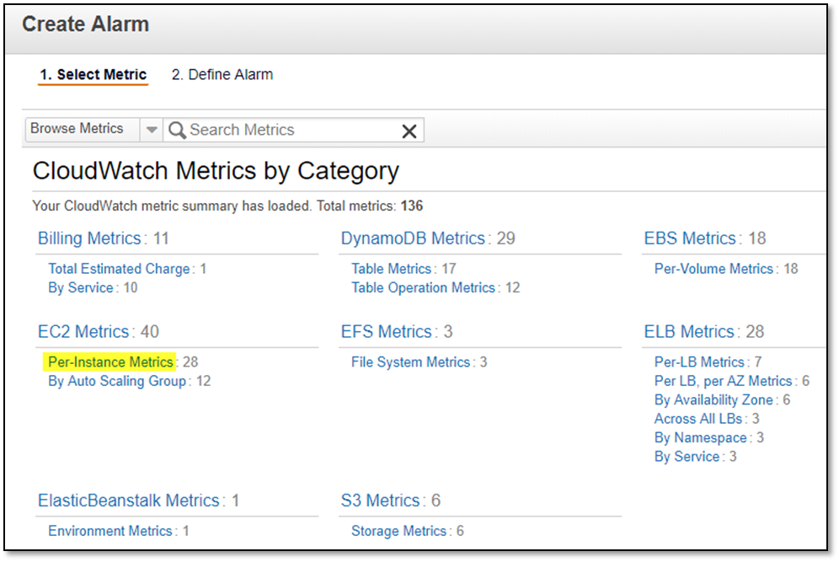Click the 'CloudWatch Metrics by Category' heading
Viewport: 839px width, 562px height.
[216, 171]
